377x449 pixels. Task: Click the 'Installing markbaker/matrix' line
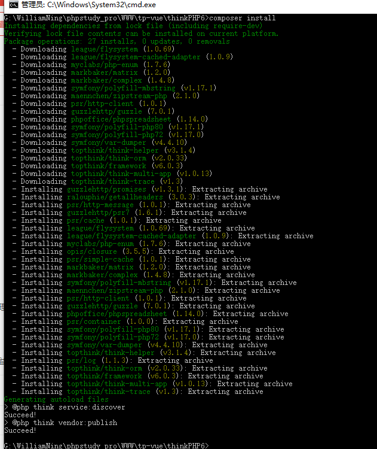pyautogui.click(x=131, y=267)
